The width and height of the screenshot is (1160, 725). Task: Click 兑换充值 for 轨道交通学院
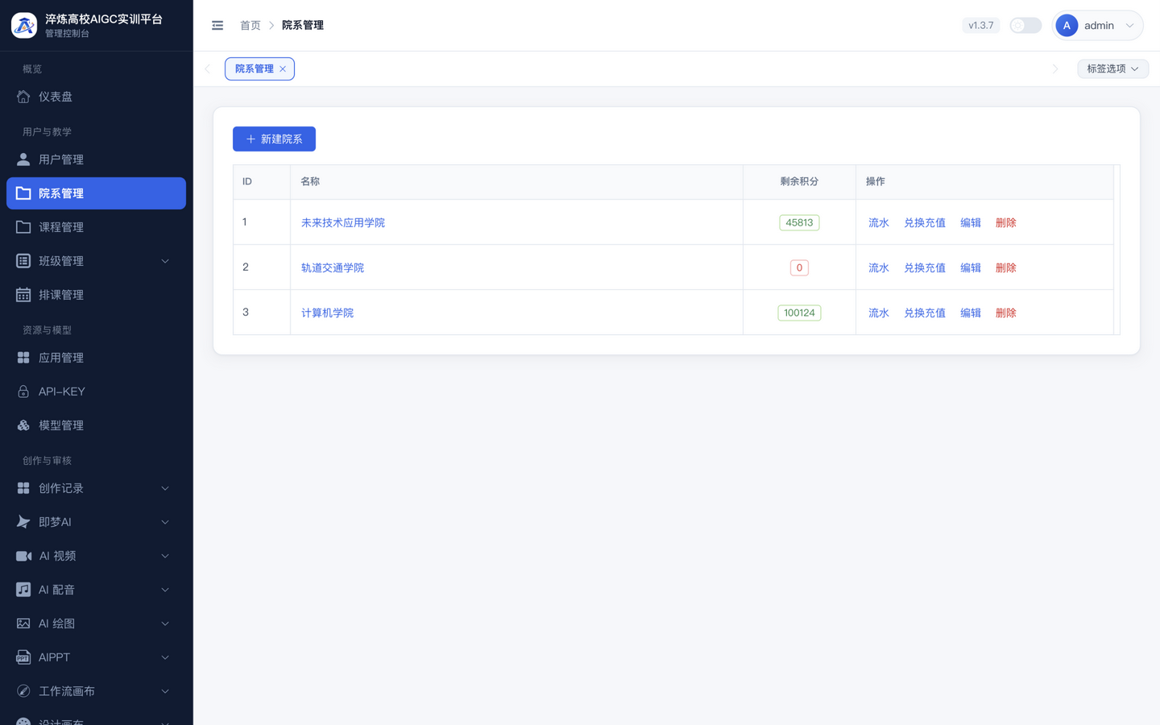click(925, 267)
